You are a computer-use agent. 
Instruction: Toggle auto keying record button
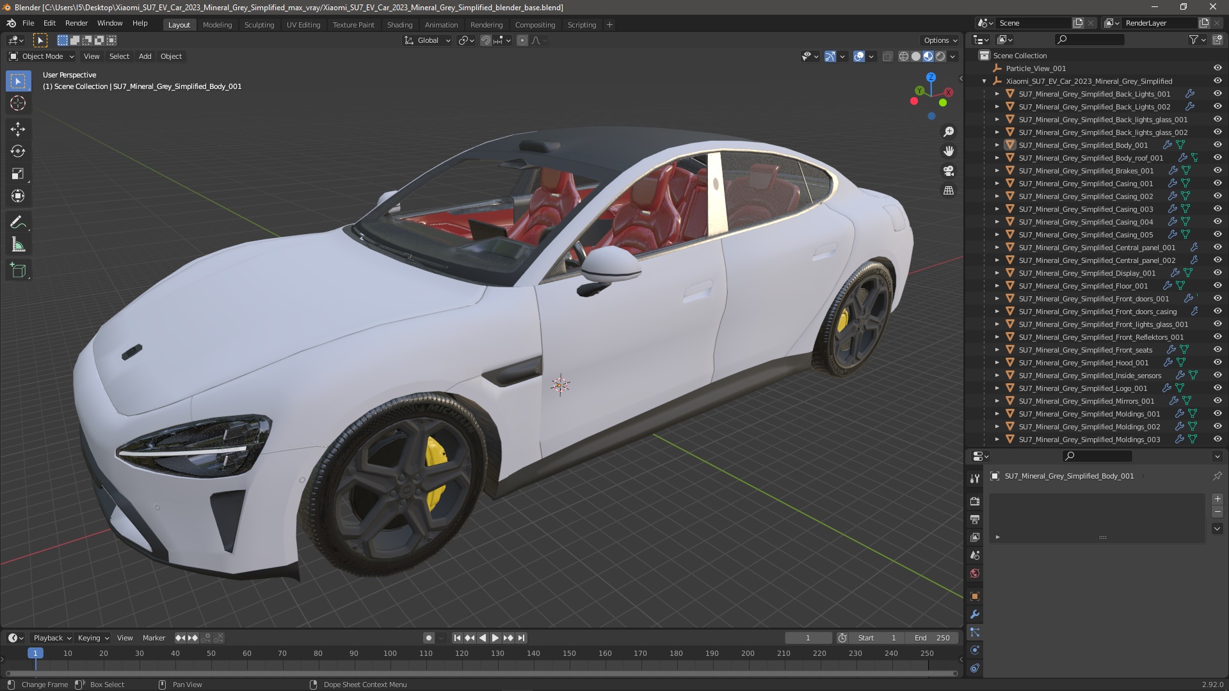(428, 638)
